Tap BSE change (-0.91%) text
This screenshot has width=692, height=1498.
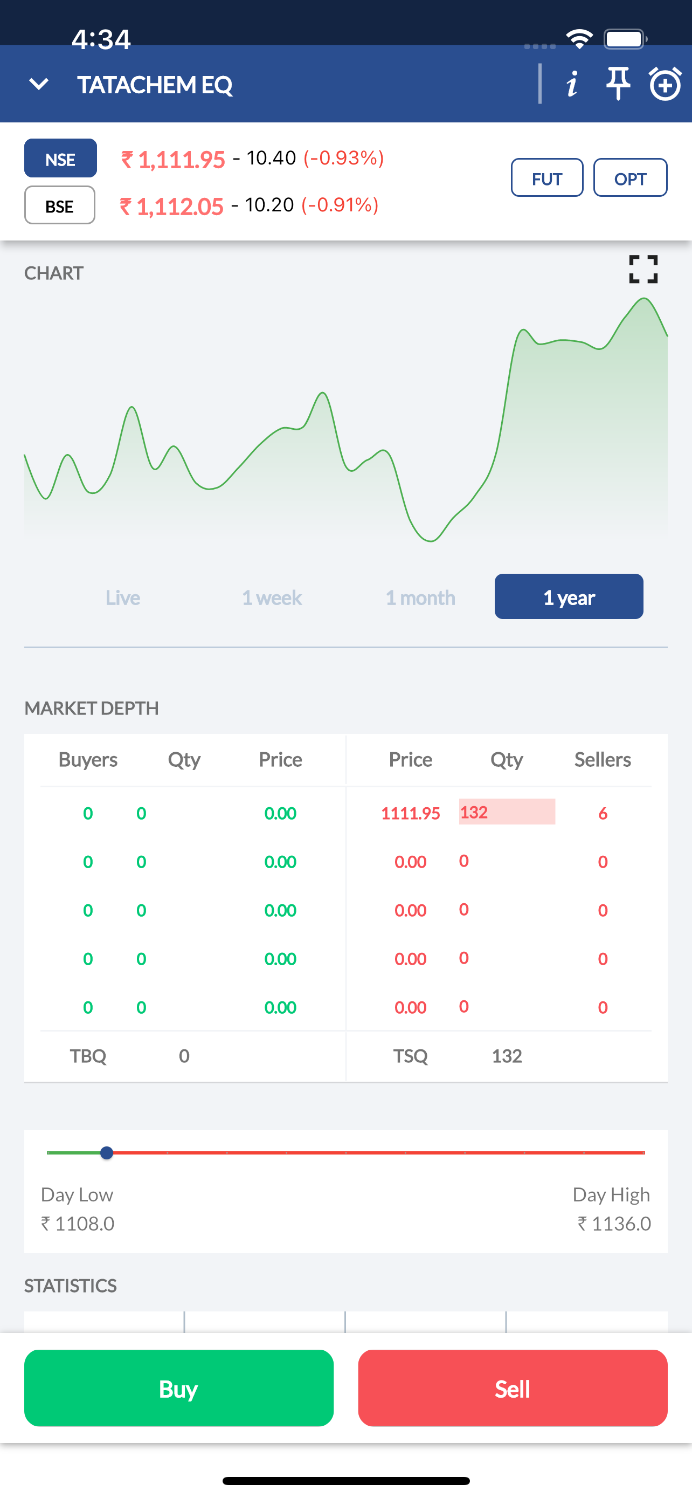(340, 205)
